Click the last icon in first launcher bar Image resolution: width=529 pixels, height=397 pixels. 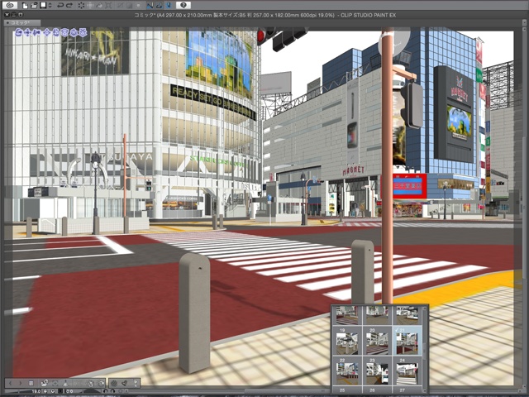coord(101,384)
